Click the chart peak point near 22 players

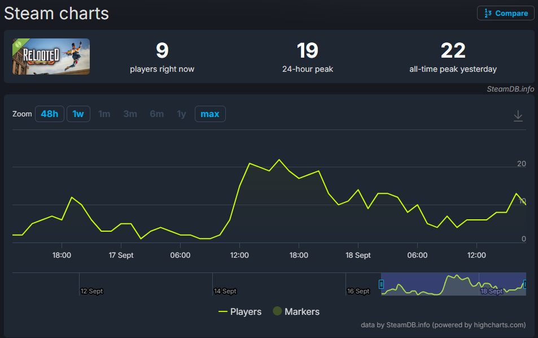click(x=279, y=159)
